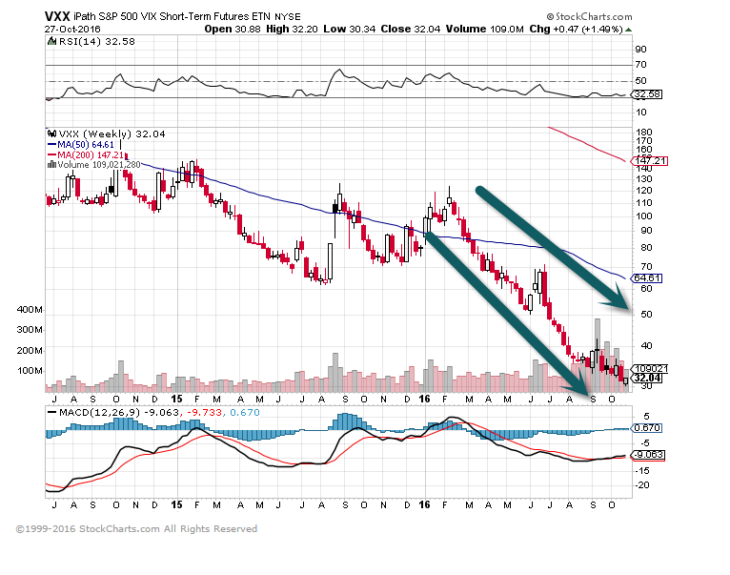Click the Open 30.88 value
Image resolution: width=730 pixels, height=575 pixels.
coord(233,29)
